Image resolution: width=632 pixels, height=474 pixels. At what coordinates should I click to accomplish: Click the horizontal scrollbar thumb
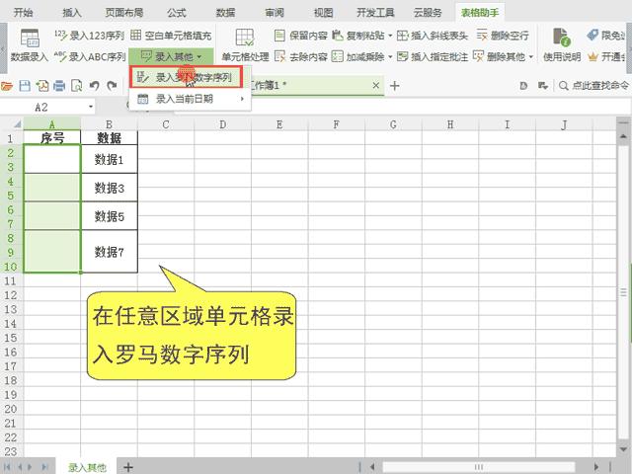(x=478, y=467)
